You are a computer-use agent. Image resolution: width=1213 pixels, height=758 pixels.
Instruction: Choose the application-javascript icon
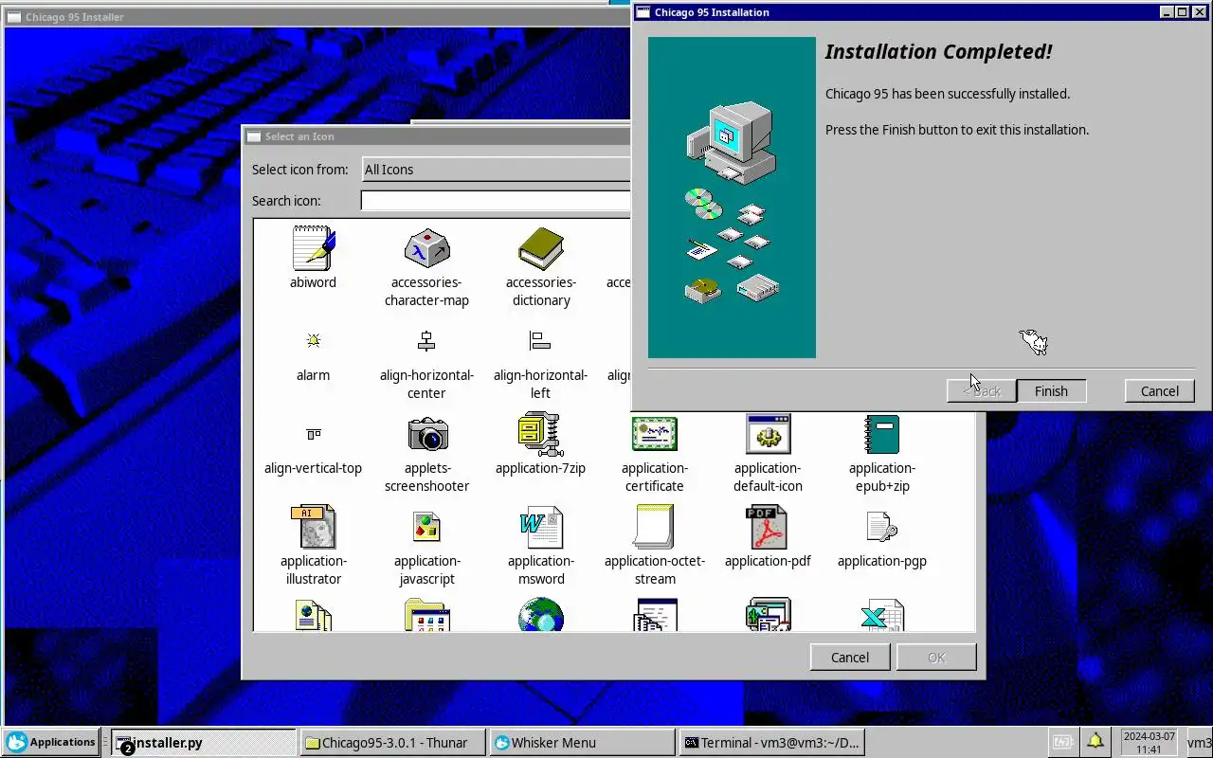(x=426, y=526)
